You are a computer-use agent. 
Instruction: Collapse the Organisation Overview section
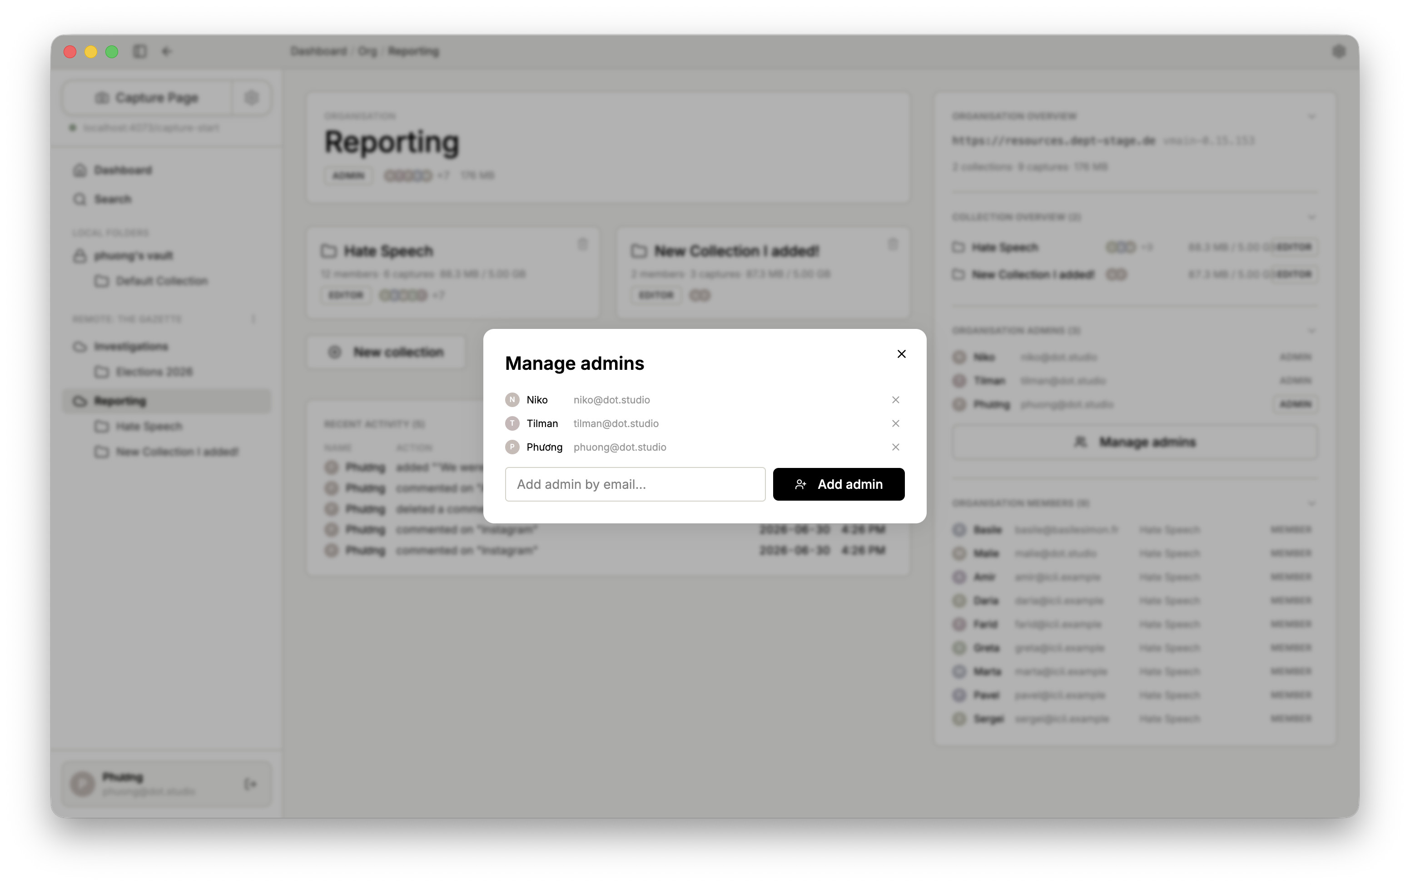(x=1311, y=116)
